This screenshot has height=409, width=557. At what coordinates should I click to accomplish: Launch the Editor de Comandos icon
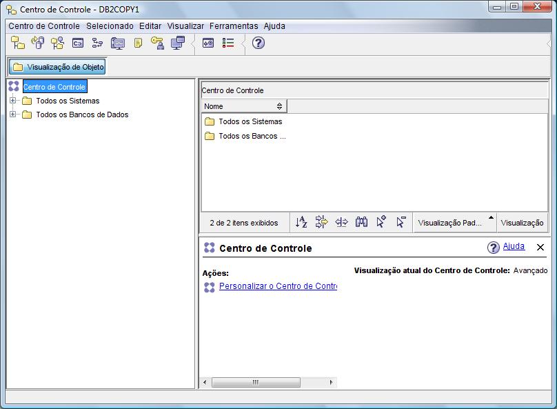[x=78, y=43]
